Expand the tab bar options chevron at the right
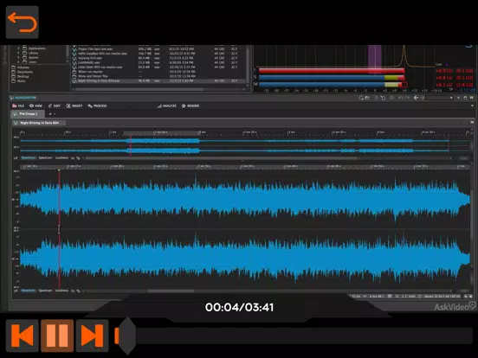 coord(472,105)
